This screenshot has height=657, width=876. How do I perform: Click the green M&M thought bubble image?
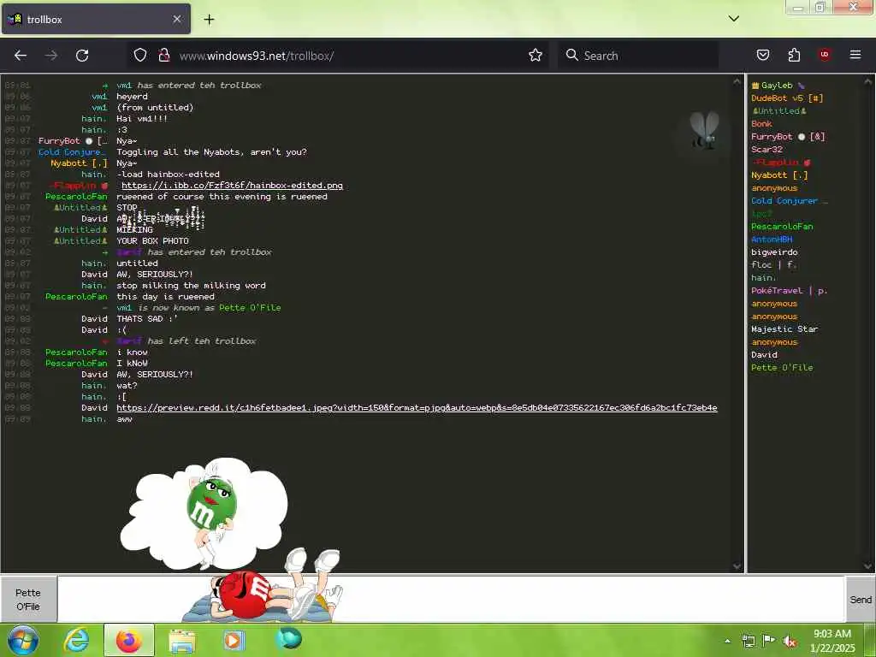click(x=204, y=514)
